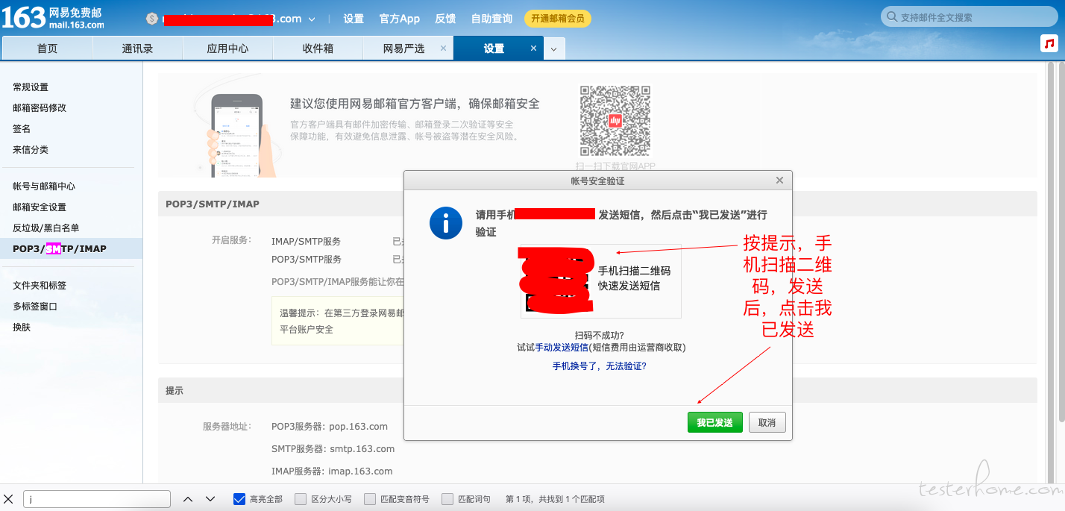1065x511 pixels.
Task: Toggle 匹配词句 checkbox
Action: [447, 499]
